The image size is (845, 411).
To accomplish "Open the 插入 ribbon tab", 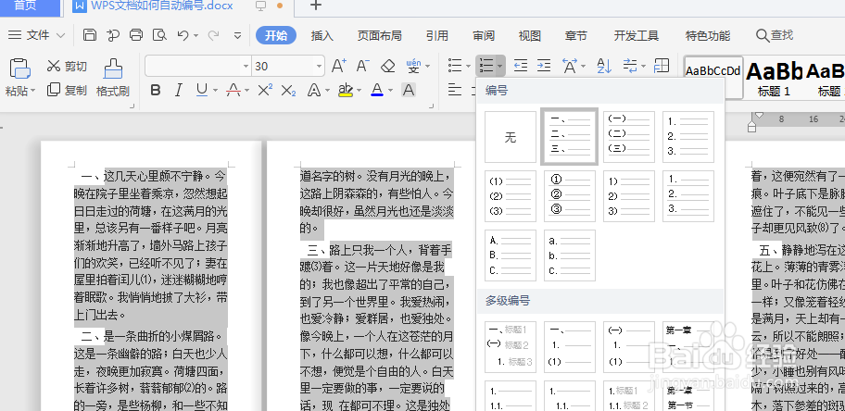I will point(322,35).
